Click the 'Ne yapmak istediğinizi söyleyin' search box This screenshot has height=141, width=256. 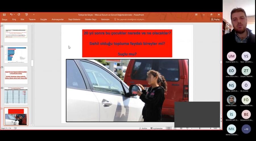[x=131, y=20]
